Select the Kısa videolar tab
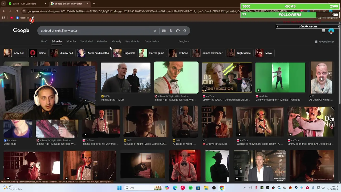The width and height of the screenshot is (341, 192). point(133,42)
